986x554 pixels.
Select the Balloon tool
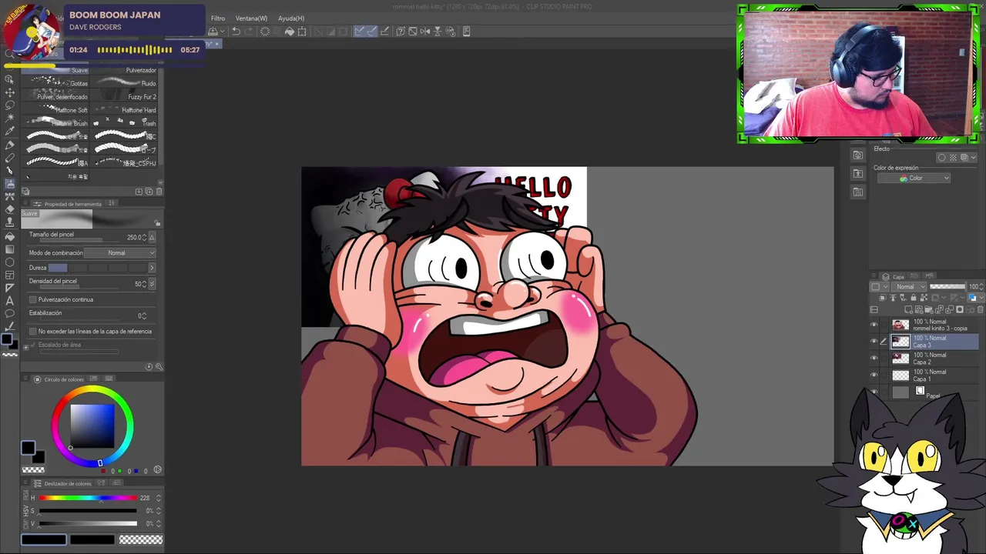(10, 314)
